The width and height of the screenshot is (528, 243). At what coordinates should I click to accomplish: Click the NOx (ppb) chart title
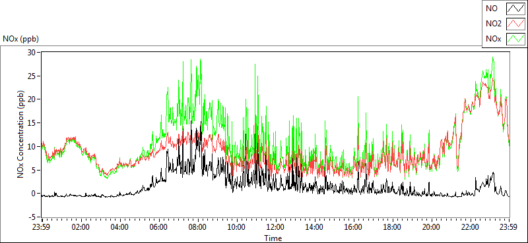tap(21, 39)
